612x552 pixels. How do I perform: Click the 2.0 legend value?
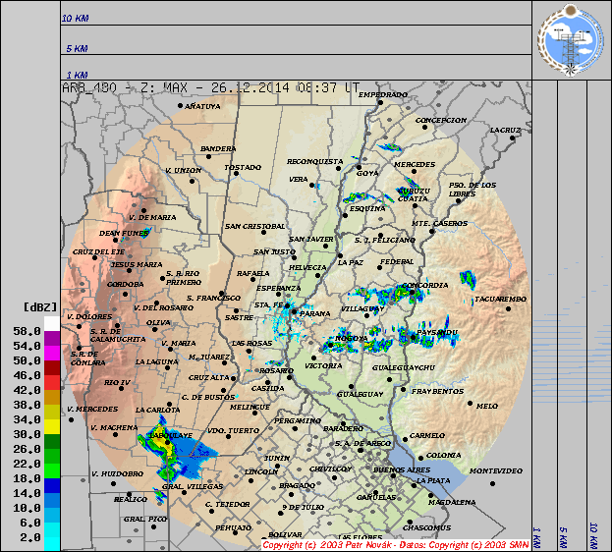pyautogui.click(x=30, y=537)
